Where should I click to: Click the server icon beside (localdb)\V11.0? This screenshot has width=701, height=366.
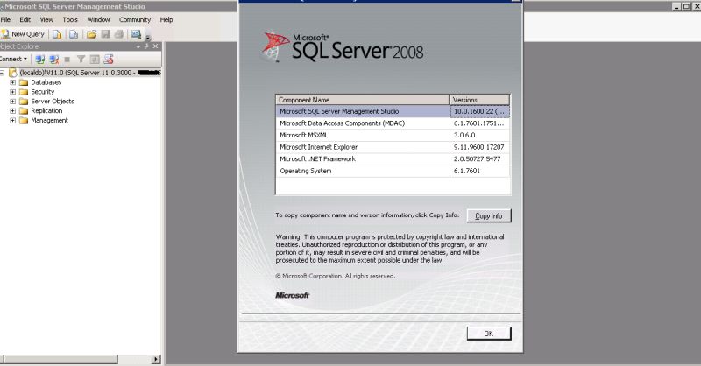click(13, 73)
